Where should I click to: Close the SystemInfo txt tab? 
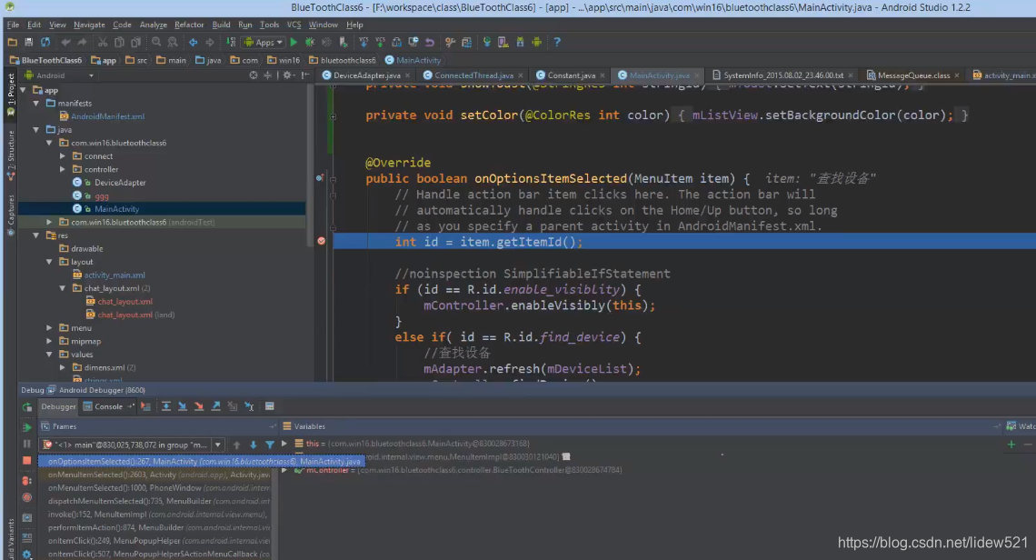coord(851,75)
